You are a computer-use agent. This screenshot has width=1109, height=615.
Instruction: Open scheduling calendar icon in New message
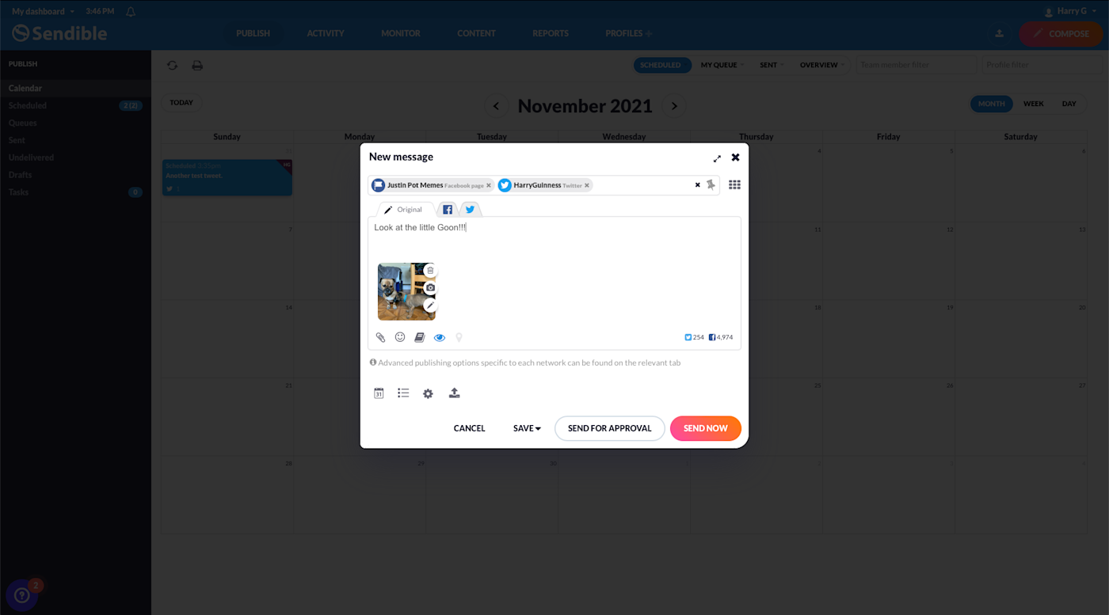point(379,393)
